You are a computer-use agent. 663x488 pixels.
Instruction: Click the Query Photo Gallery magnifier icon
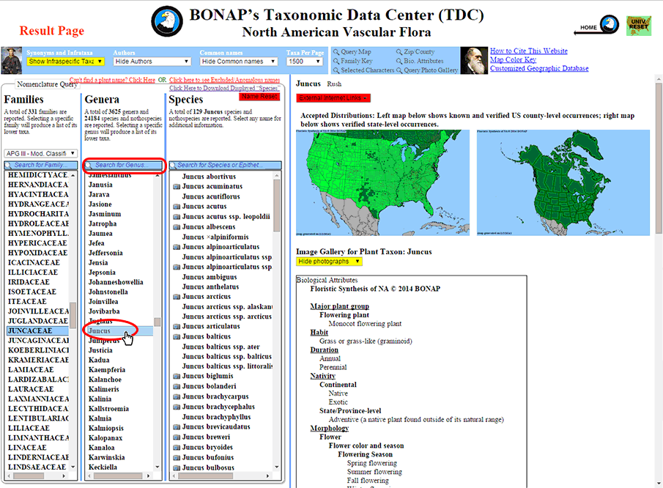click(399, 70)
